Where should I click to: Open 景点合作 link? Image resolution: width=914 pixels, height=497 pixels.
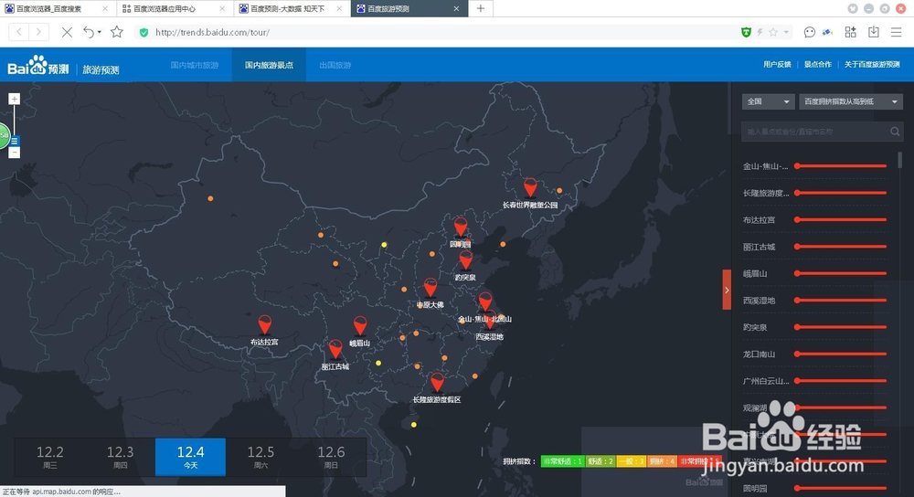point(818,65)
